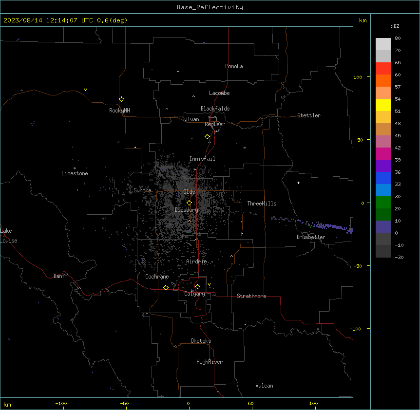Select the yellow diamond marker southeast of Cochrane
This screenshot has height=410, width=420.
tap(166, 287)
